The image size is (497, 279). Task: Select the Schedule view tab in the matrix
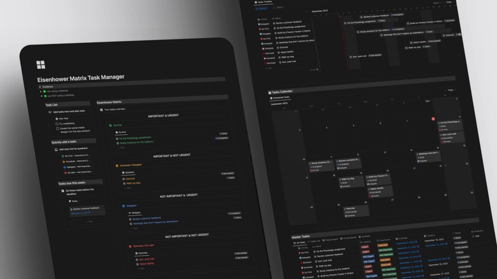tap(129, 172)
